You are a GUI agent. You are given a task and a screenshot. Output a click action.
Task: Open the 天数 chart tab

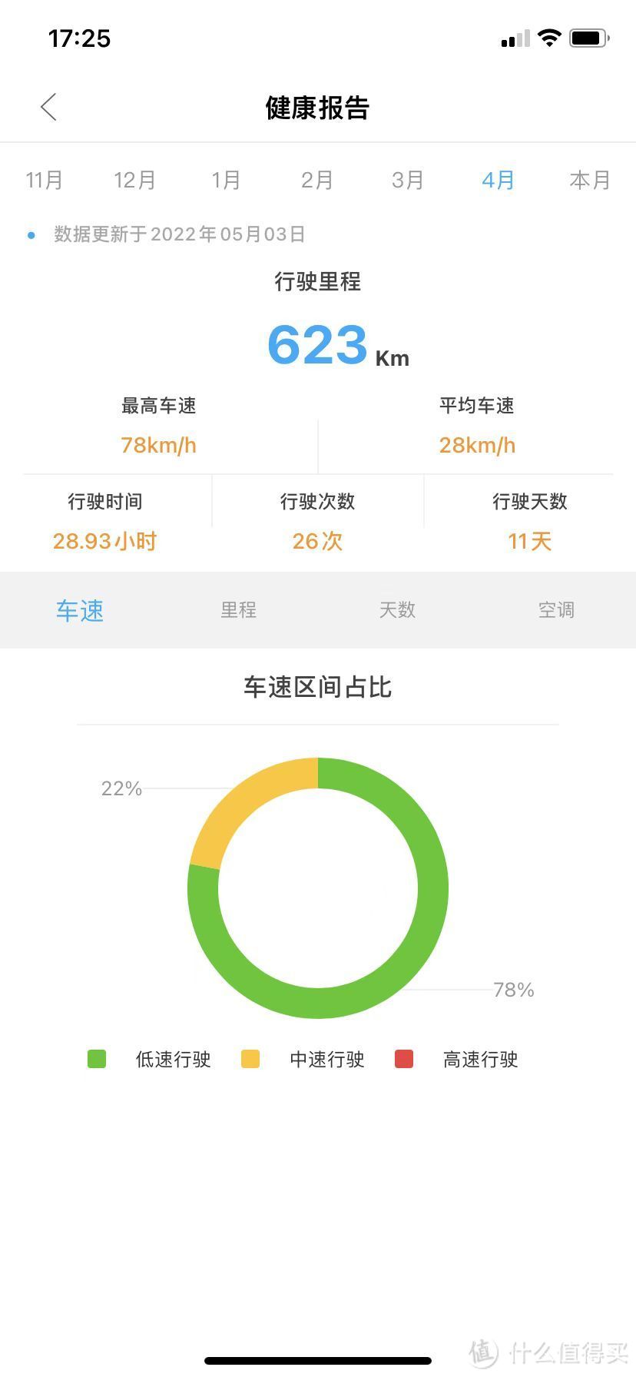point(397,610)
